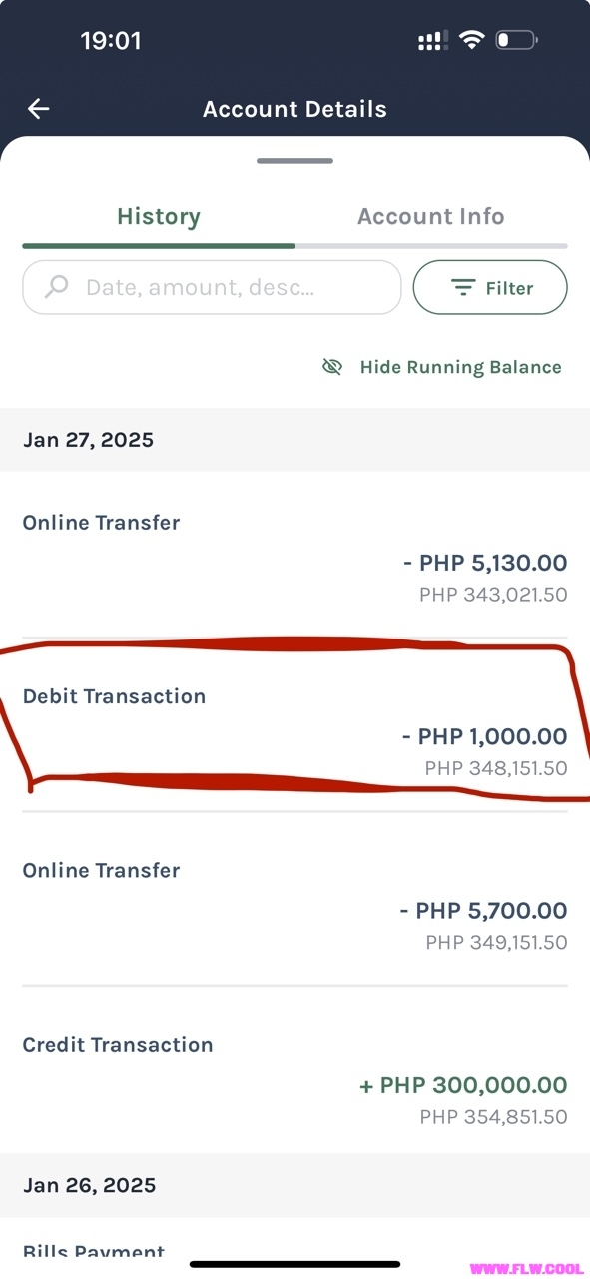The image size is (590, 1279).
Task: Switch to the Account Info tab
Action: [x=431, y=216]
